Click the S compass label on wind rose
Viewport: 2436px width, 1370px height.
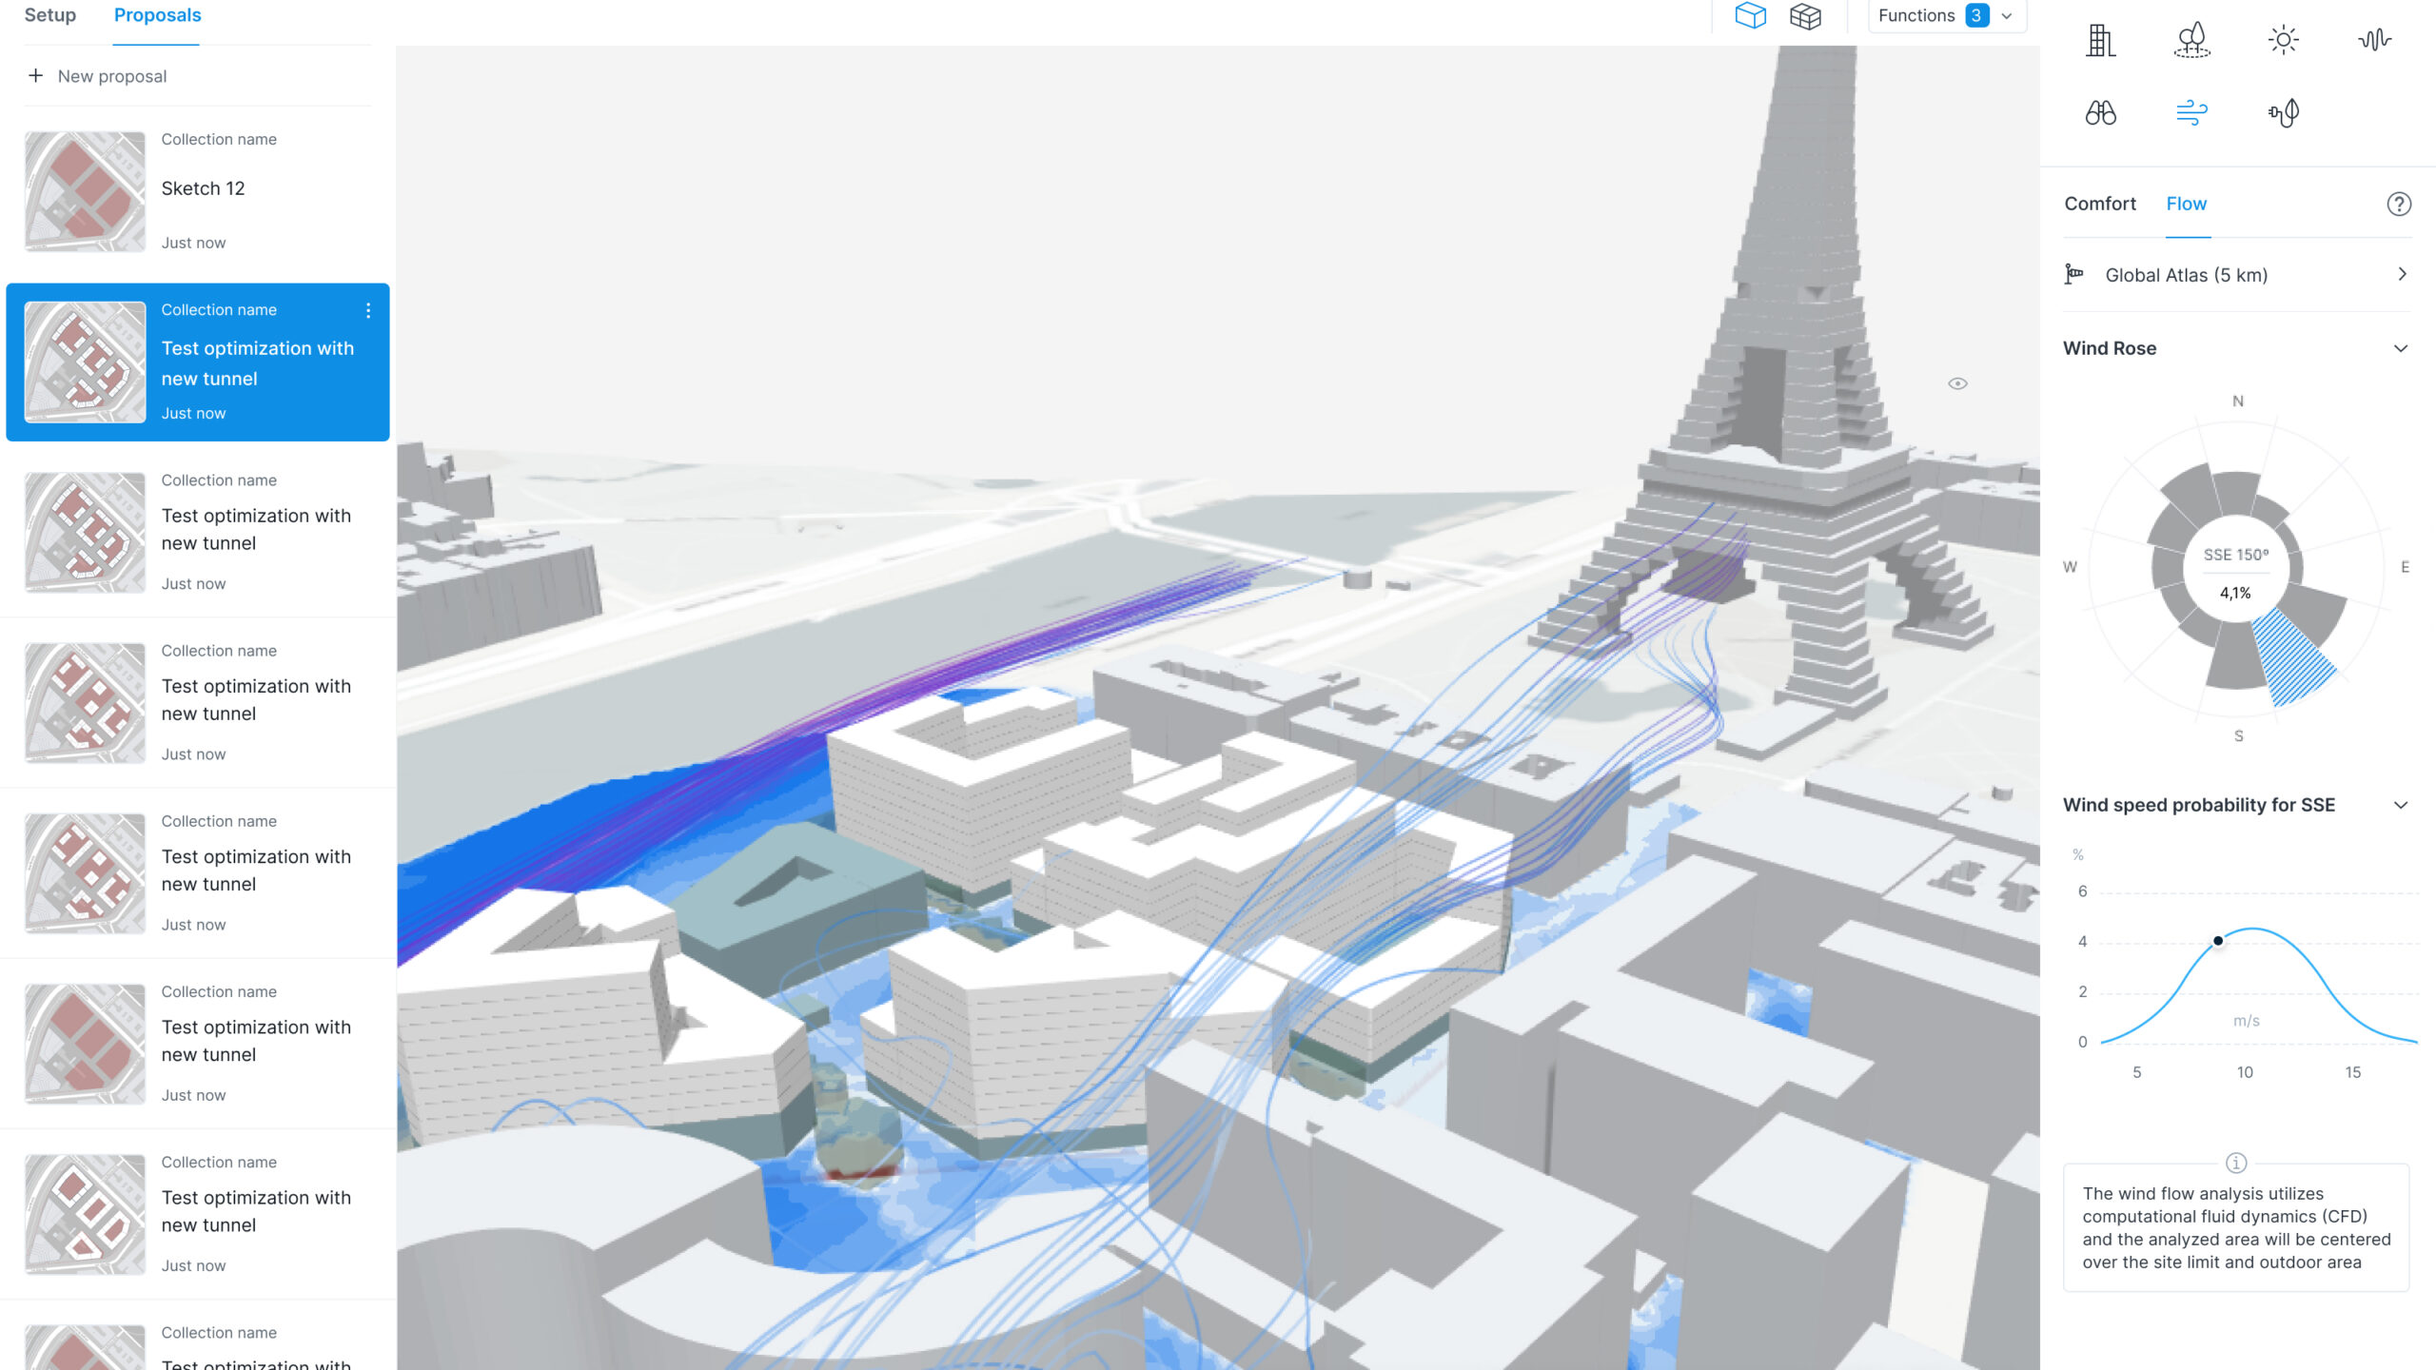[x=2239, y=736]
